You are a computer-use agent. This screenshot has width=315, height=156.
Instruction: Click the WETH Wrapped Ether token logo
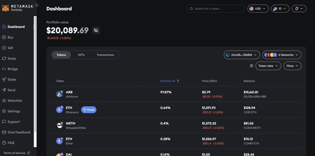59,125
